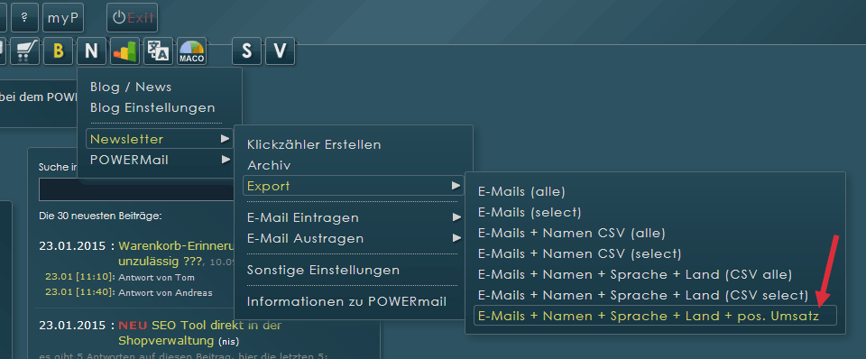Open Sonstige Einstellungen menu entry

[323, 270]
